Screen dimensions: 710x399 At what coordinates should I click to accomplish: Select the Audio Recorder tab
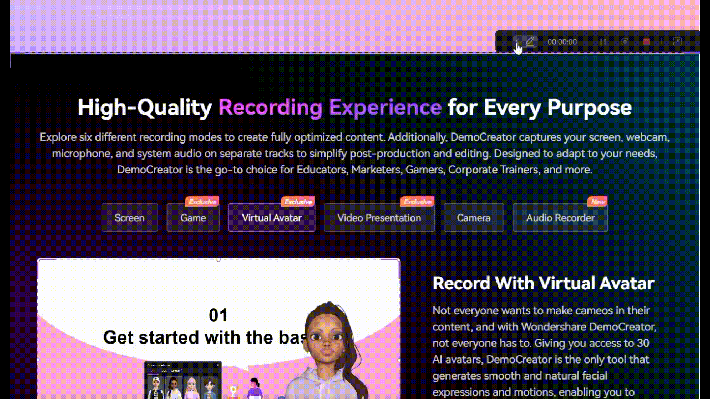560,218
